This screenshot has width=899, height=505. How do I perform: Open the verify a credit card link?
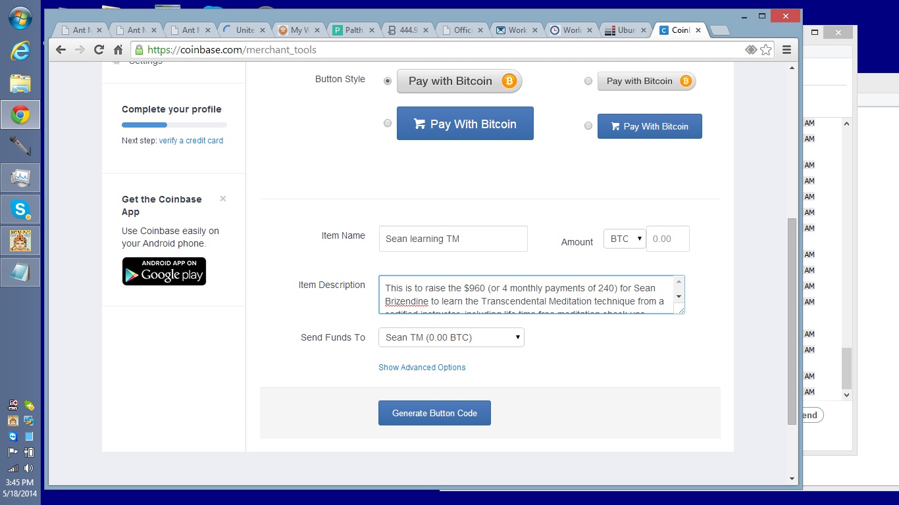click(x=191, y=141)
